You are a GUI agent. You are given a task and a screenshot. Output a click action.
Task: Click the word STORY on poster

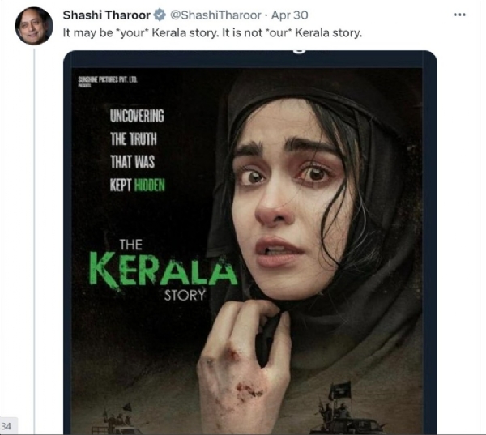pyautogui.click(x=185, y=295)
